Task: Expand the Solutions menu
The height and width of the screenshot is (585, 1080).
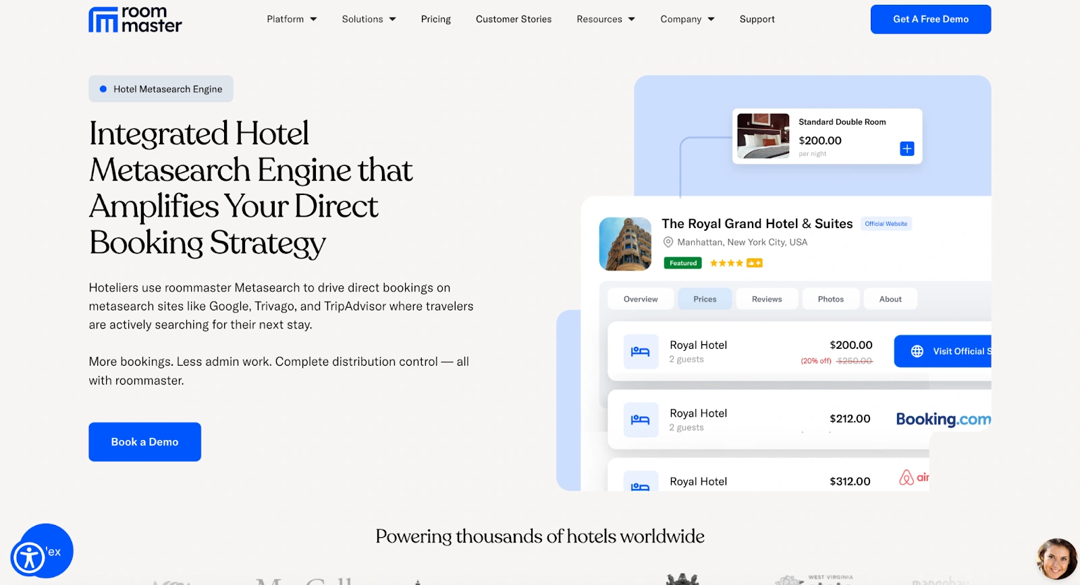Action: coord(369,19)
